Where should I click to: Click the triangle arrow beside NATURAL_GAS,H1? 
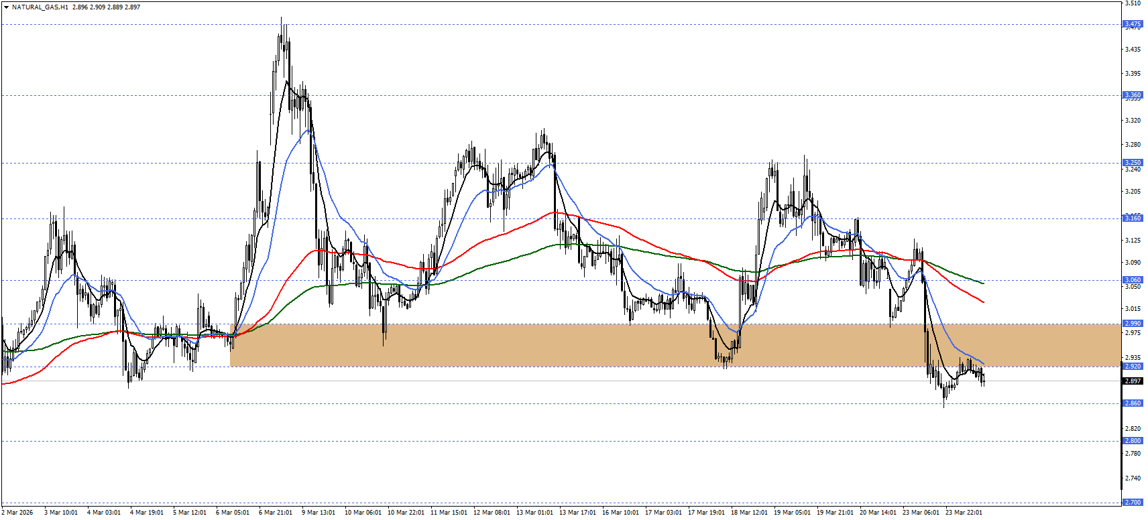6,7
